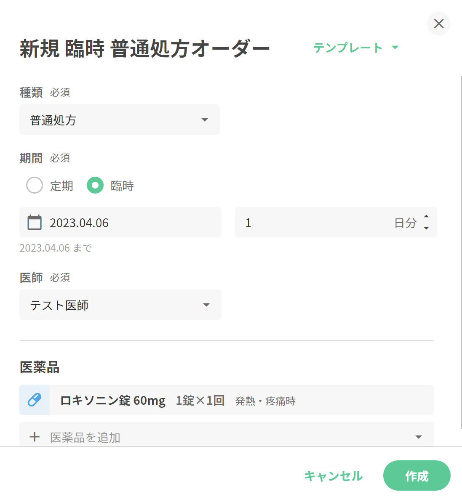Expand the 種類 普通処方 dropdown
This screenshot has width=462, height=502.
pos(120,120)
